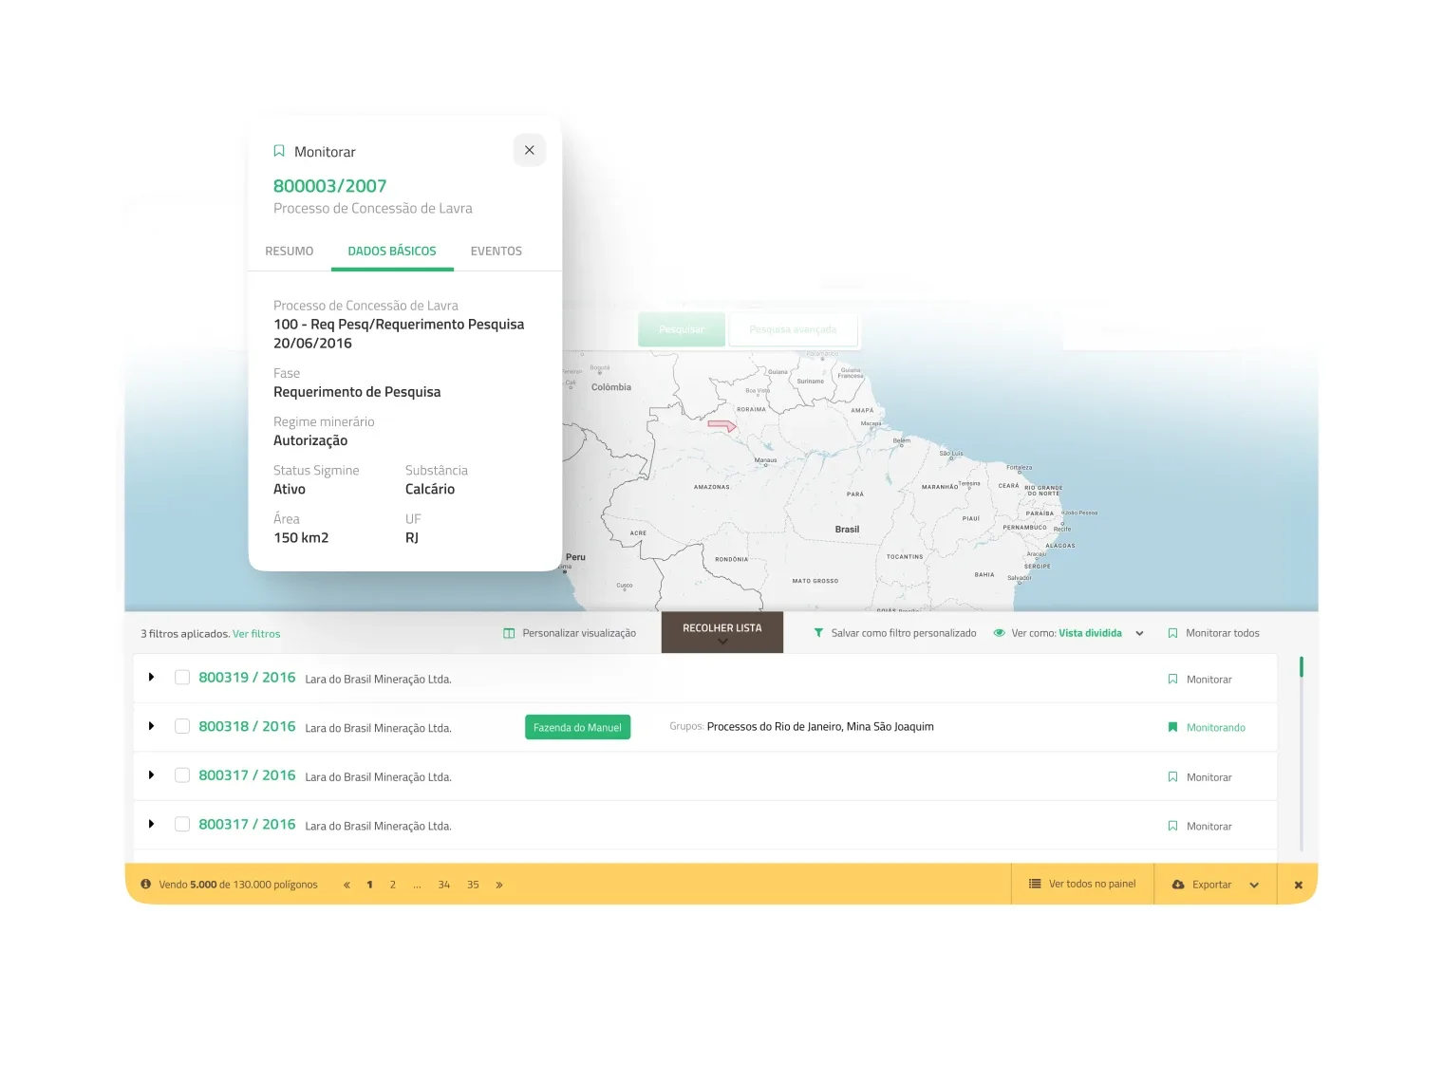The width and height of the screenshot is (1443, 1082).
Task: Click the Monitorando label
Action: coord(1216,728)
